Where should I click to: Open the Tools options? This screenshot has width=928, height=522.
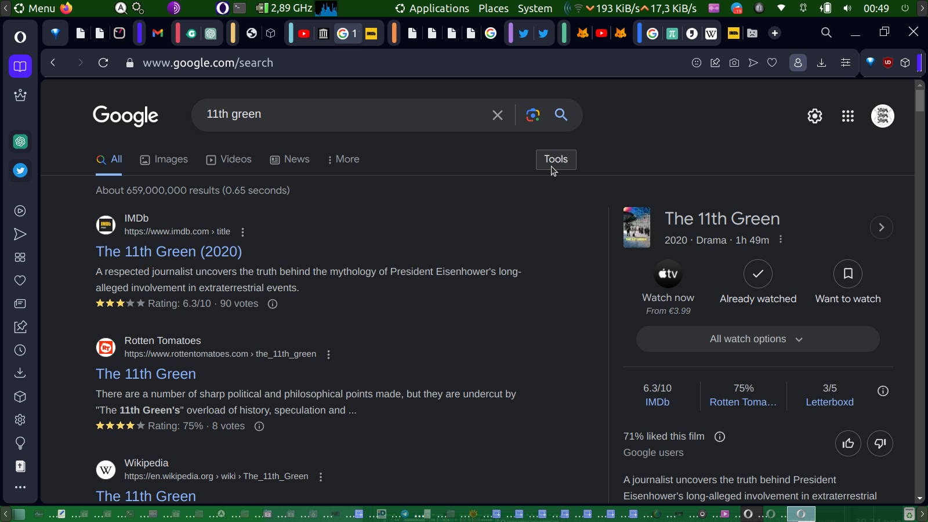(x=556, y=159)
